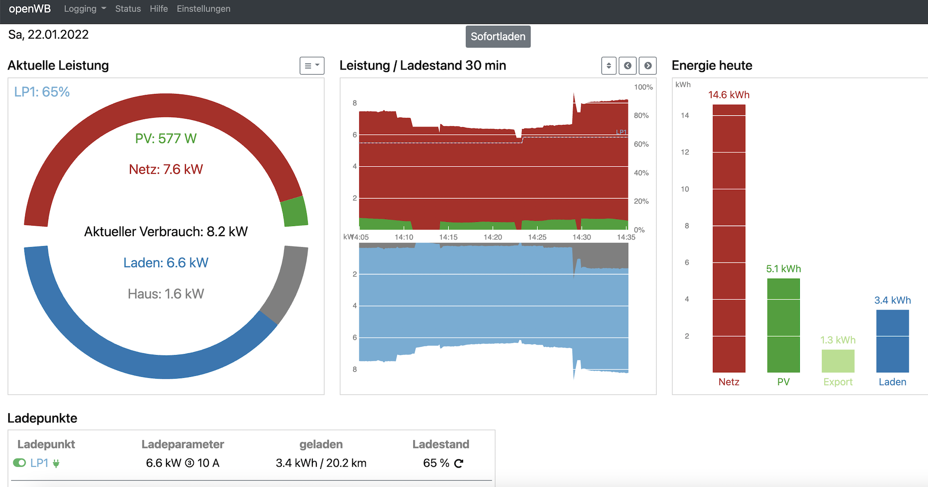Click the circled 3 phase icon

point(190,463)
